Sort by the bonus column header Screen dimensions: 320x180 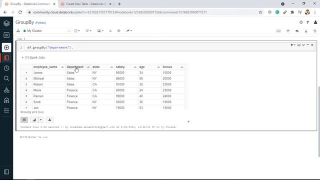173,67
